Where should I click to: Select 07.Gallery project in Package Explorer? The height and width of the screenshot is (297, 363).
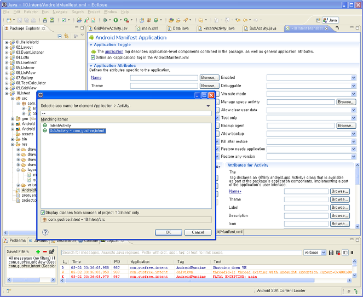[24, 78]
